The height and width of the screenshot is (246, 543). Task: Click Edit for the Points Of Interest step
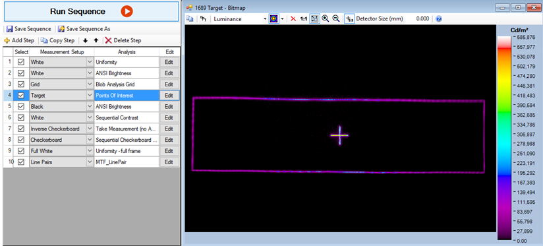(x=169, y=96)
